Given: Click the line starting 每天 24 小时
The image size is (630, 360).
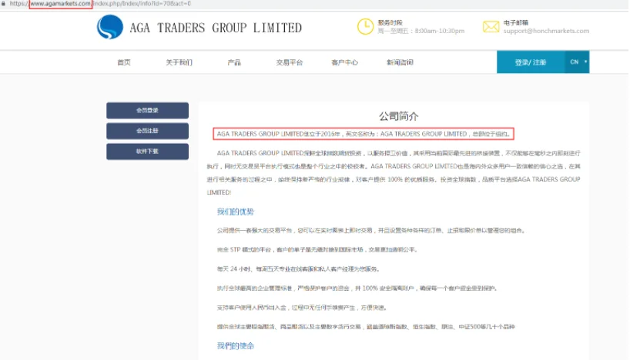Looking at the screenshot, I should click(299, 269).
